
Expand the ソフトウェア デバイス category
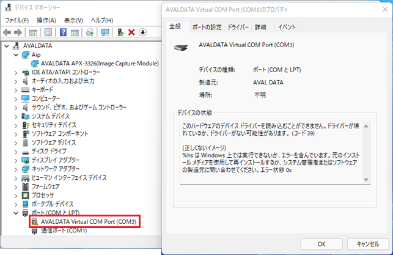pos(16,142)
